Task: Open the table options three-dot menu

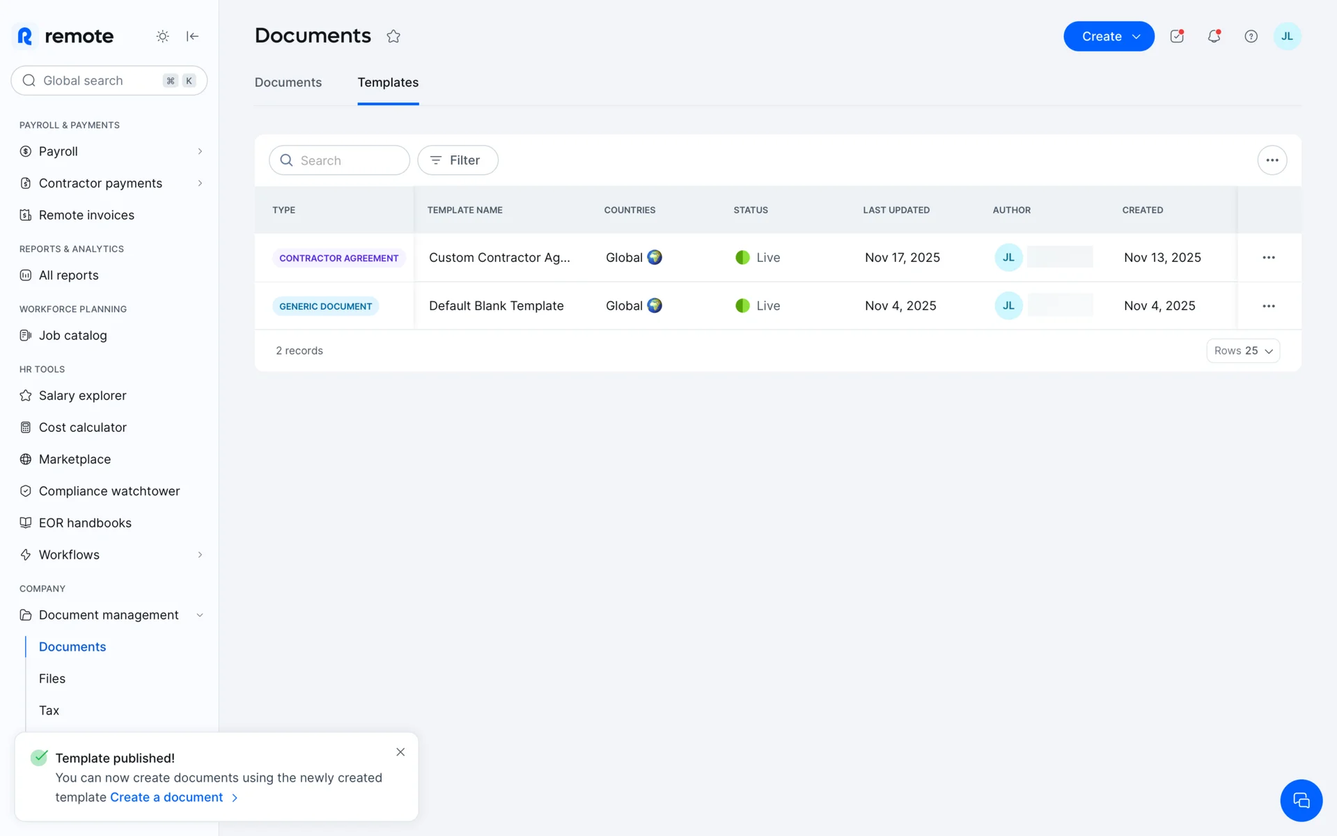Action: point(1272,160)
